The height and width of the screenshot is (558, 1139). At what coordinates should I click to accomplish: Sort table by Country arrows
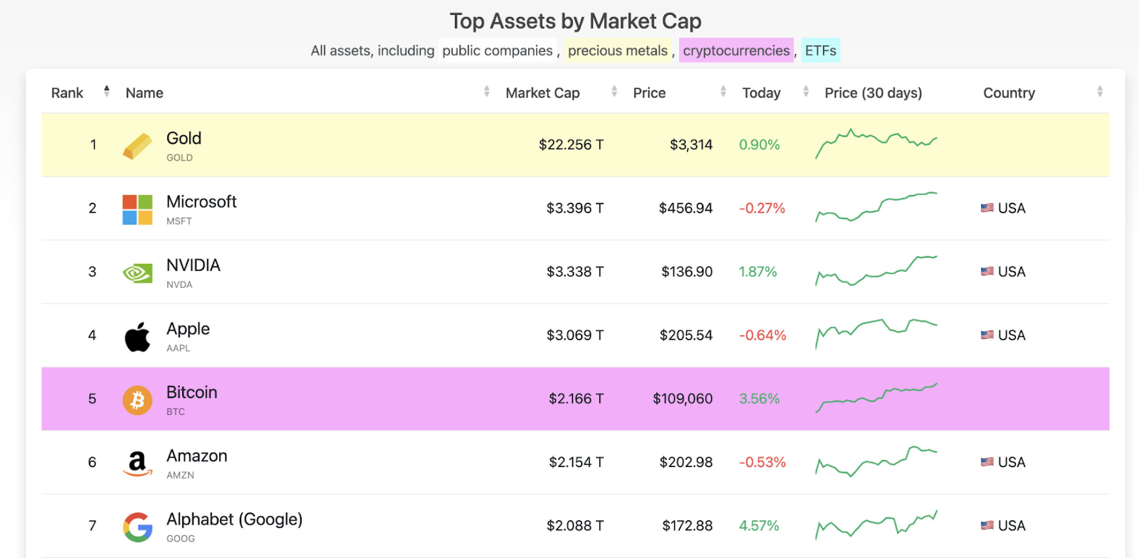click(x=1100, y=91)
